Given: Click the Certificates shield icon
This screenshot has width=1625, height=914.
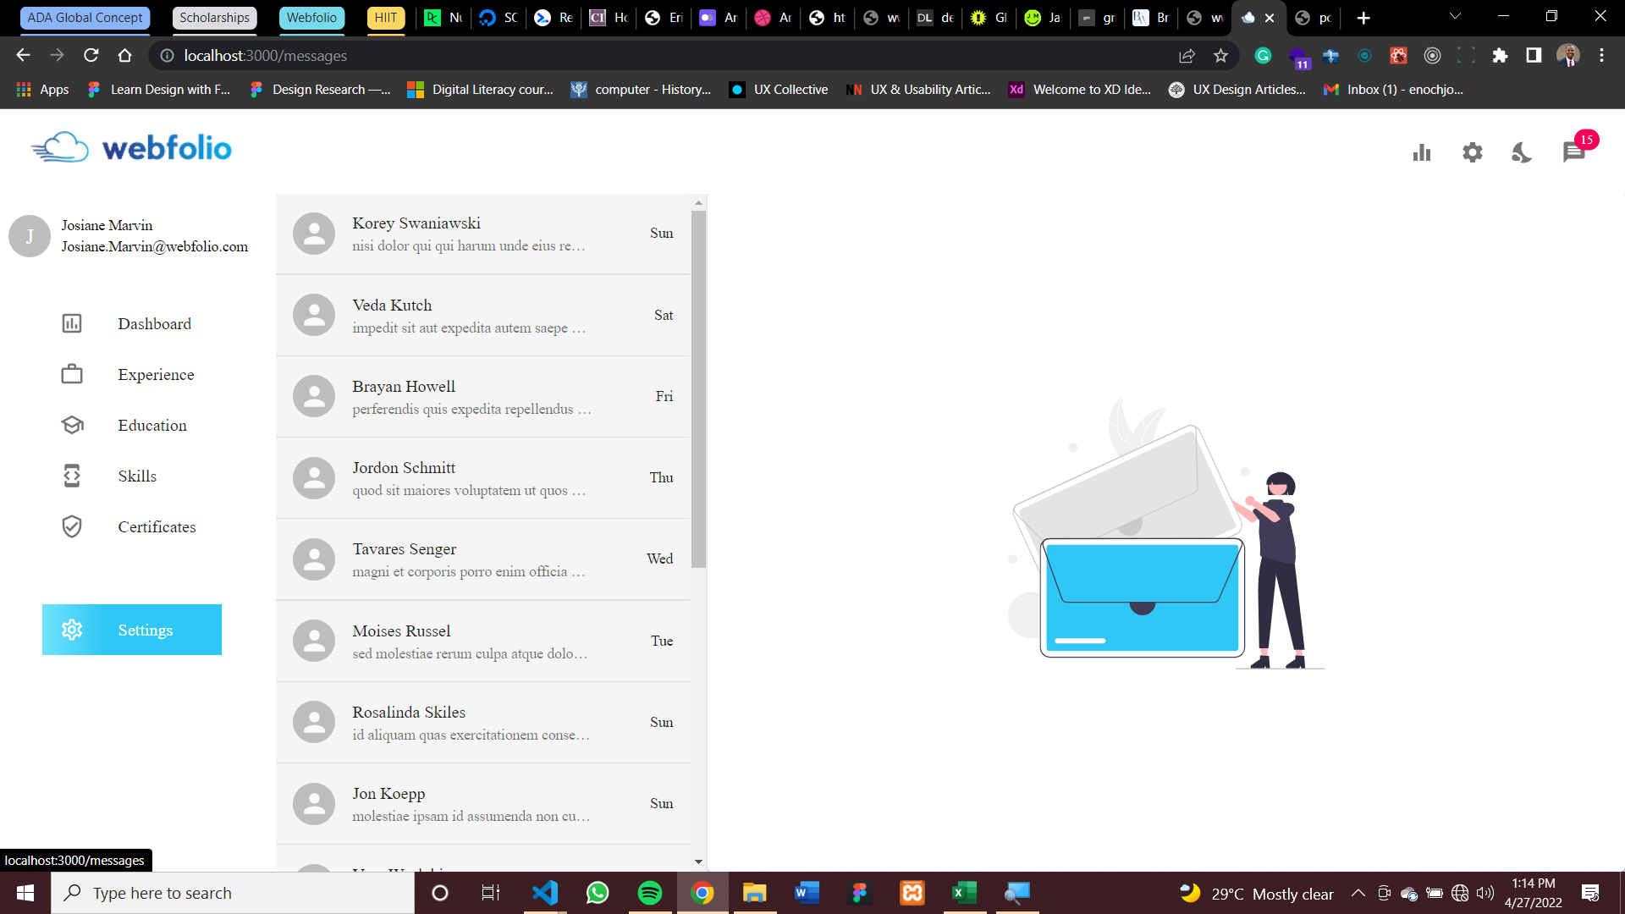Looking at the screenshot, I should pyautogui.click(x=73, y=526).
